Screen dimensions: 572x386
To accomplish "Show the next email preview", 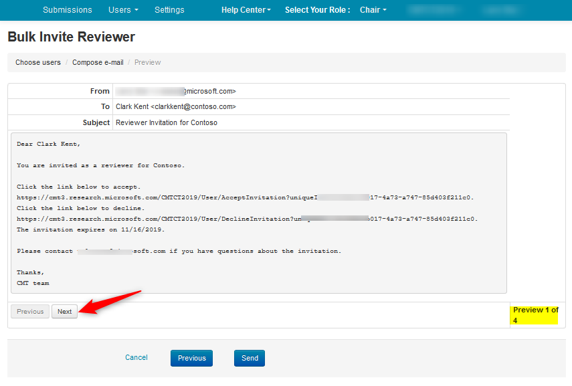I will [x=65, y=312].
